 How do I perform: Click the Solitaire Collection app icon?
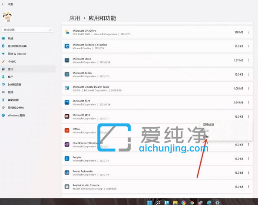67,46
